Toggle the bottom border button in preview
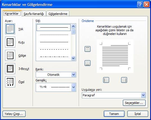 click(87, 63)
